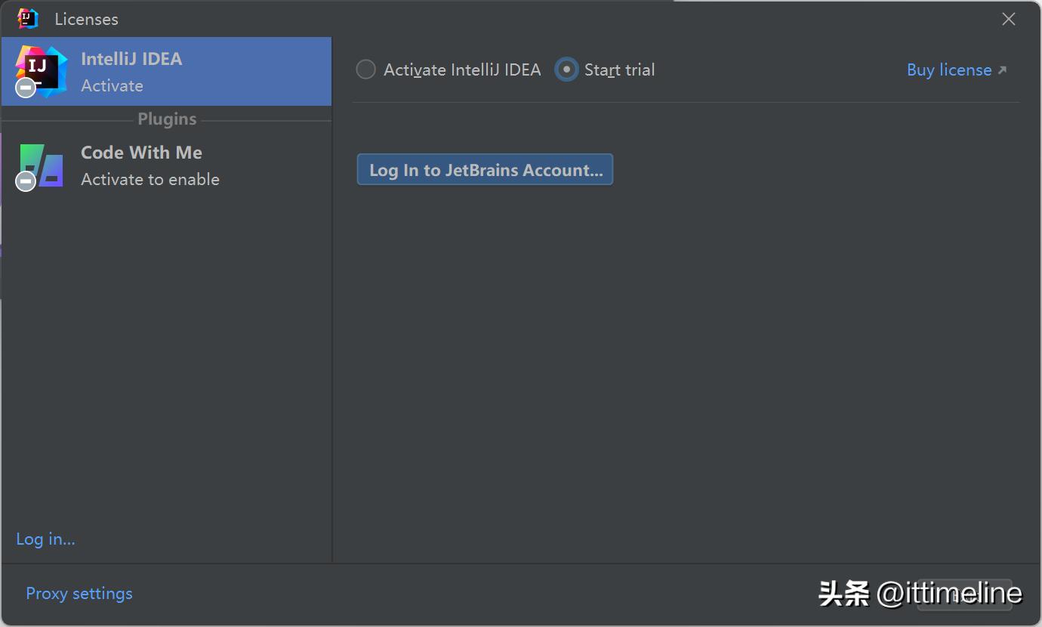Select the Code With Me plugin entry
The image size is (1042, 627).
click(x=141, y=153)
